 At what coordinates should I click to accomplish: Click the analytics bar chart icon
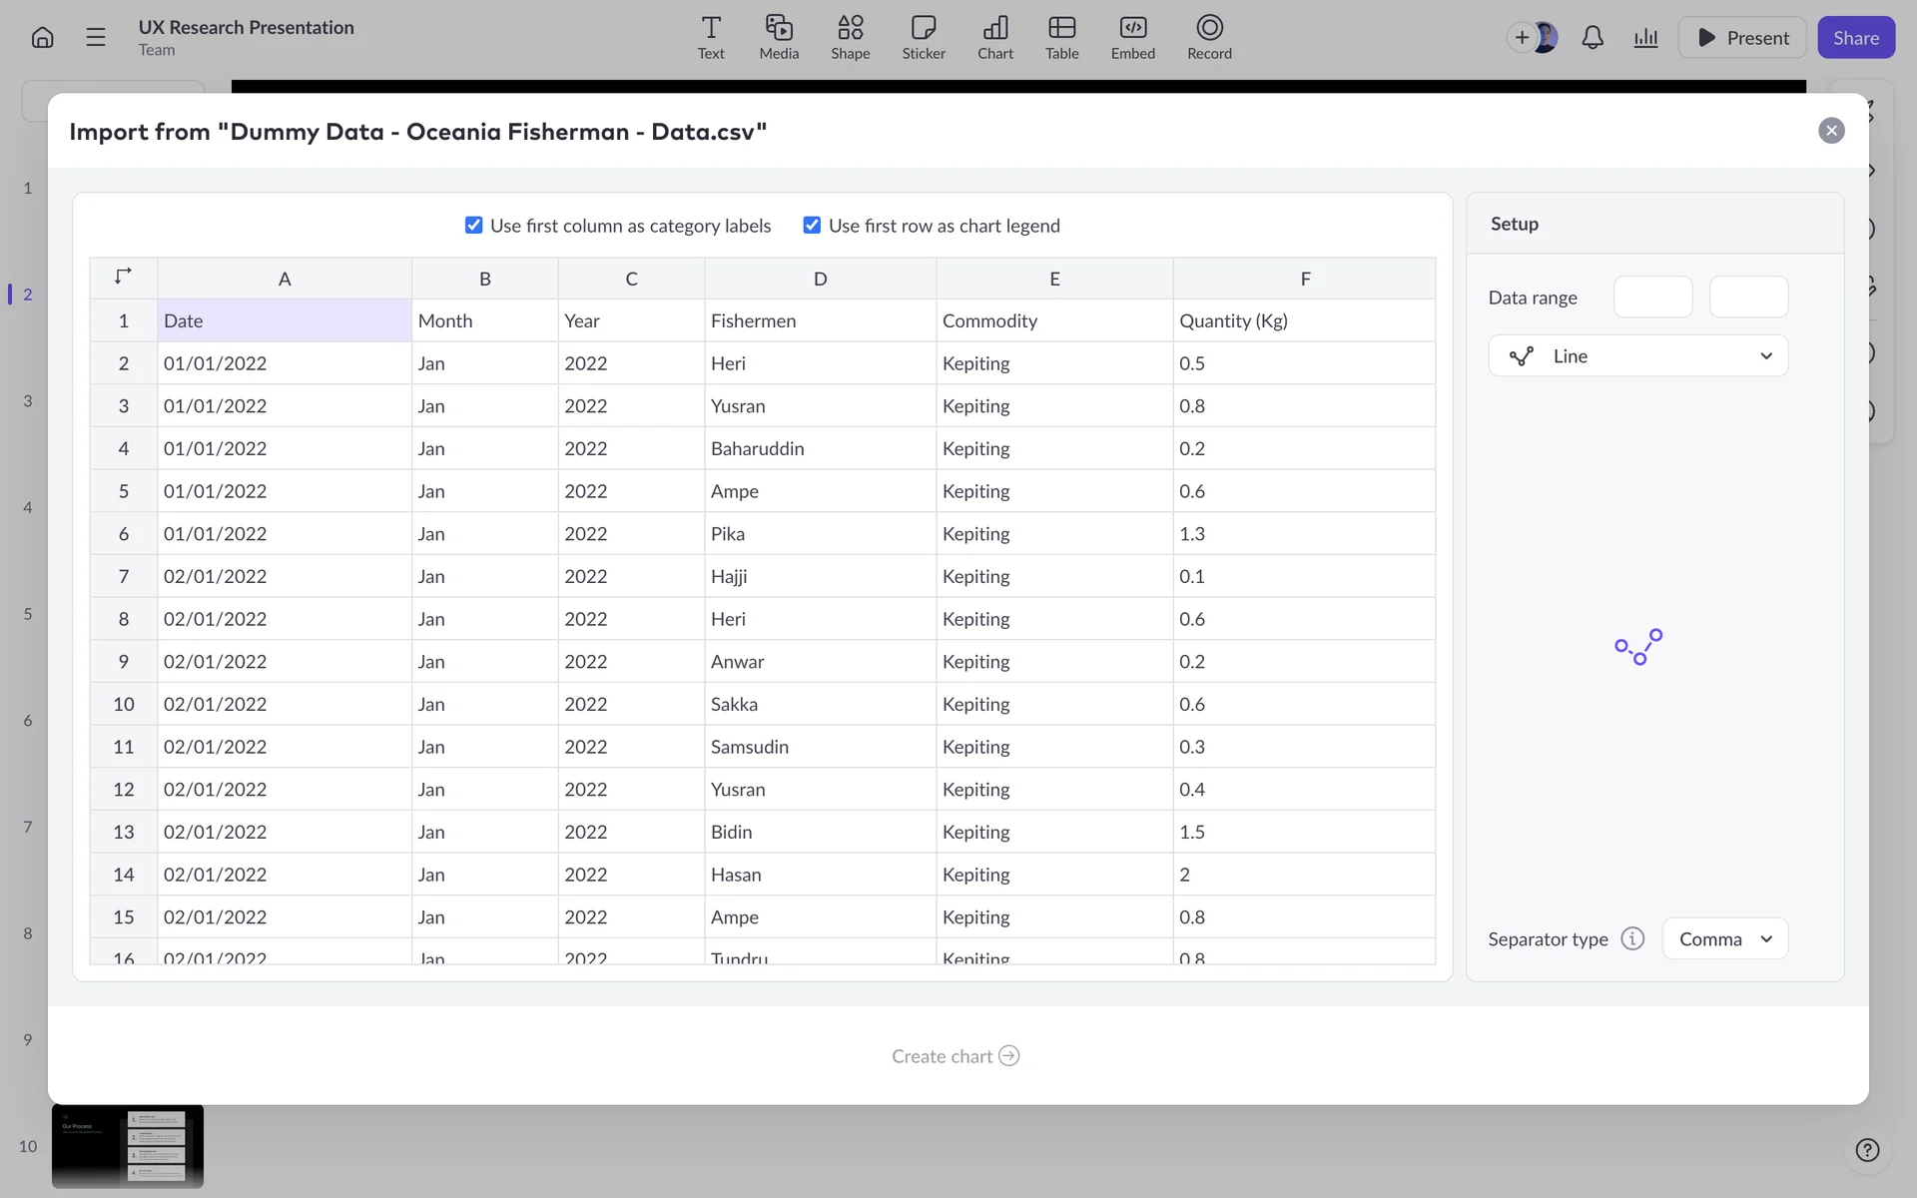click(1645, 38)
